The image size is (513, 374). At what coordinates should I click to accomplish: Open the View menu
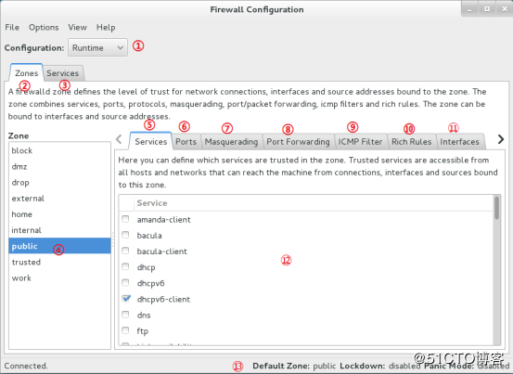pyautogui.click(x=78, y=28)
